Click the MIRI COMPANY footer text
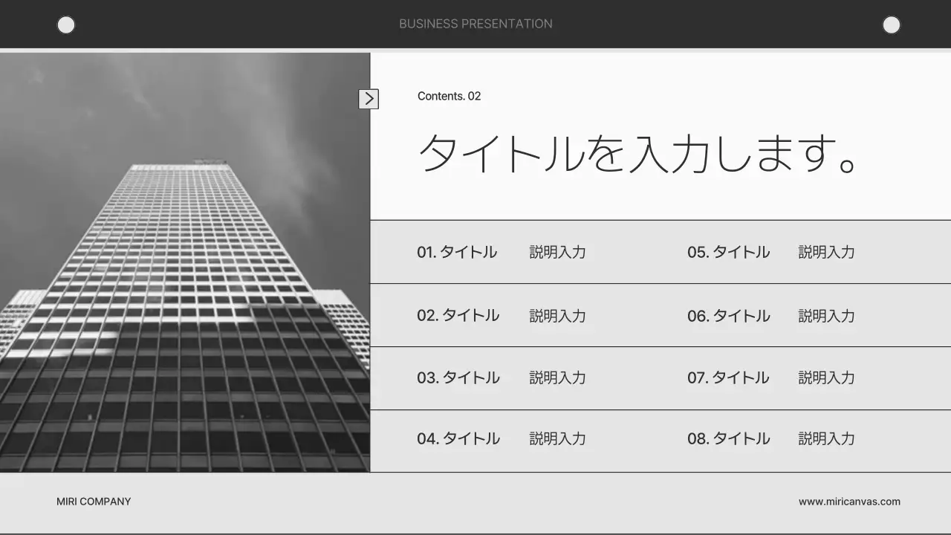The height and width of the screenshot is (535, 951). coord(94,501)
